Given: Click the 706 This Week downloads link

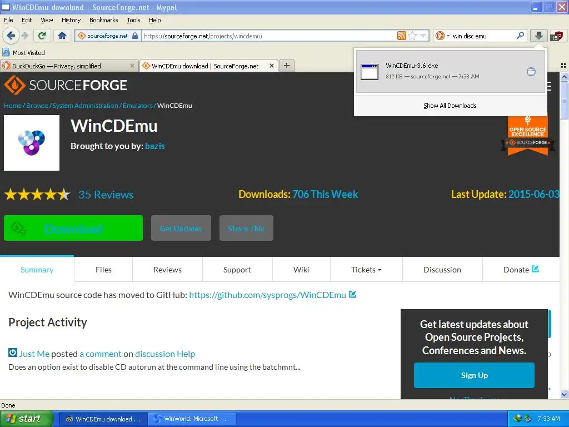Looking at the screenshot, I should pos(325,194).
